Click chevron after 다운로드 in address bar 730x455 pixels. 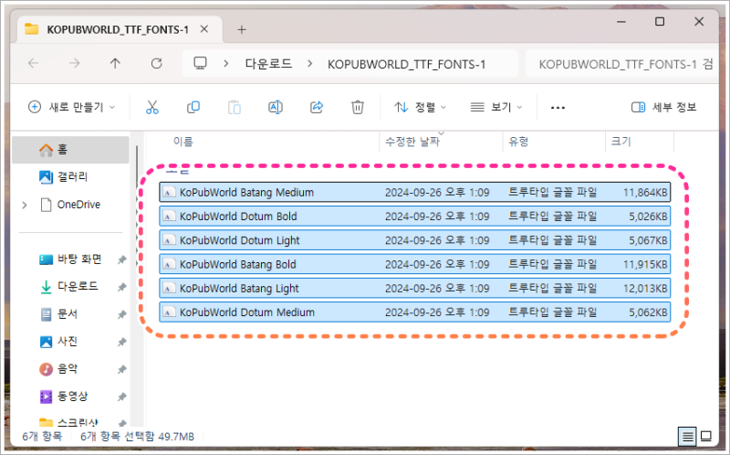(309, 63)
